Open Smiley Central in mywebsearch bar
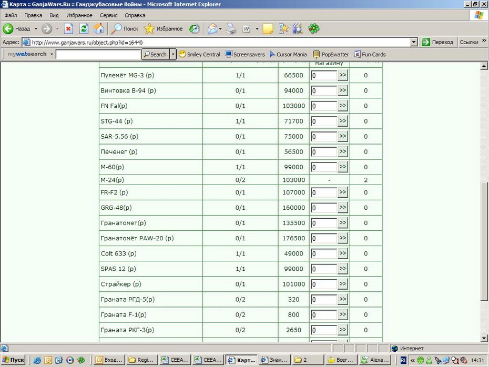This screenshot has height=367, width=489. [x=200, y=54]
